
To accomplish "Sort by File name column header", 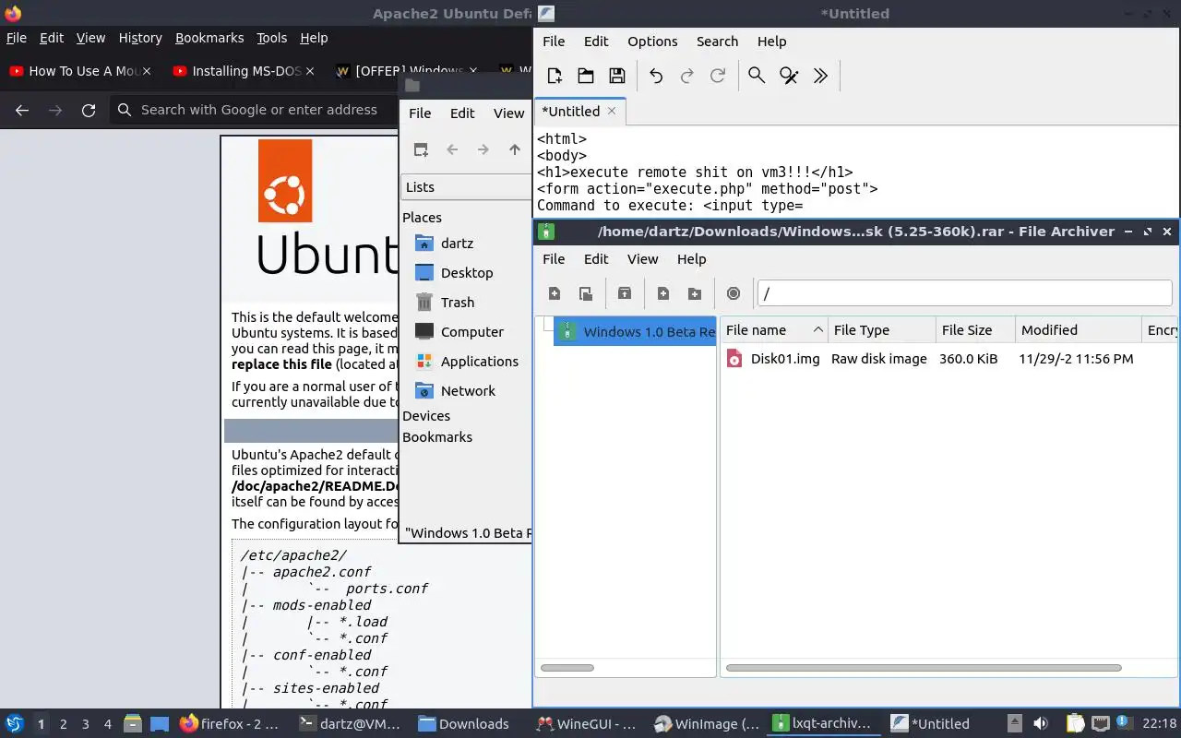I will click(x=774, y=330).
